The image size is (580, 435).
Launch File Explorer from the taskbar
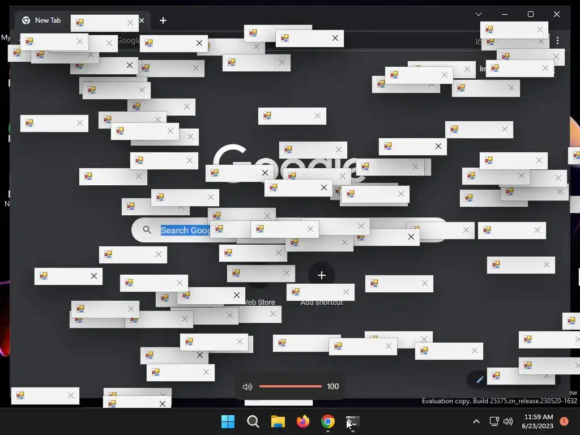coord(278,421)
